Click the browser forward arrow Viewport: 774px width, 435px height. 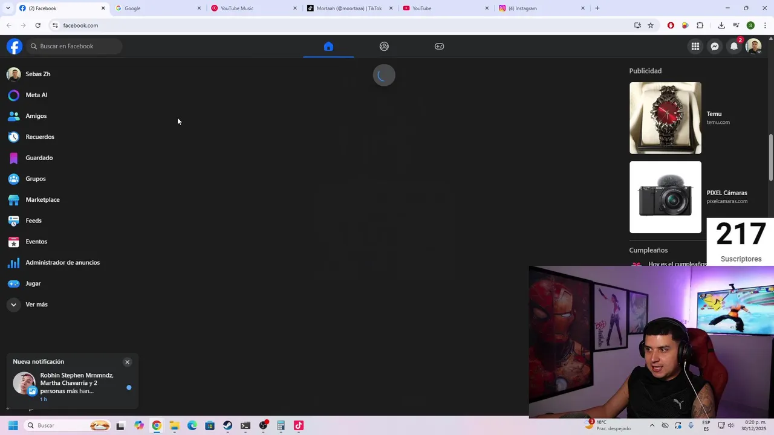coord(23,25)
